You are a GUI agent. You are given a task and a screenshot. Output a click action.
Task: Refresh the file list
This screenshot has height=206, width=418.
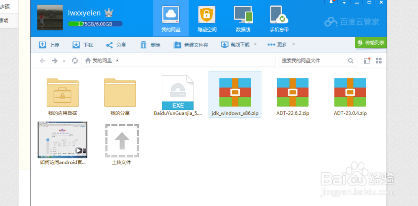pos(75,61)
